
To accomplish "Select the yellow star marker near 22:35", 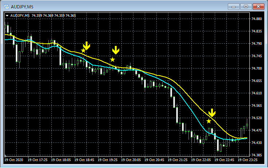I will pos(209,121).
